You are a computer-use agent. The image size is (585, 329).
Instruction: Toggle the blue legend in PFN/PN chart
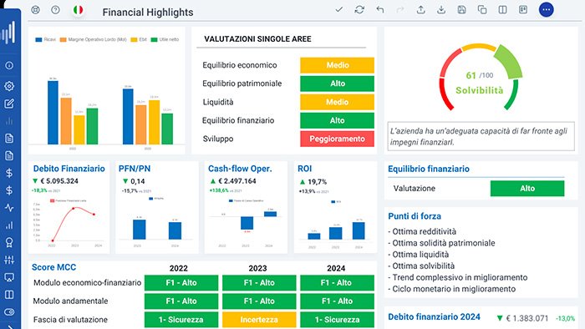(156, 199)
